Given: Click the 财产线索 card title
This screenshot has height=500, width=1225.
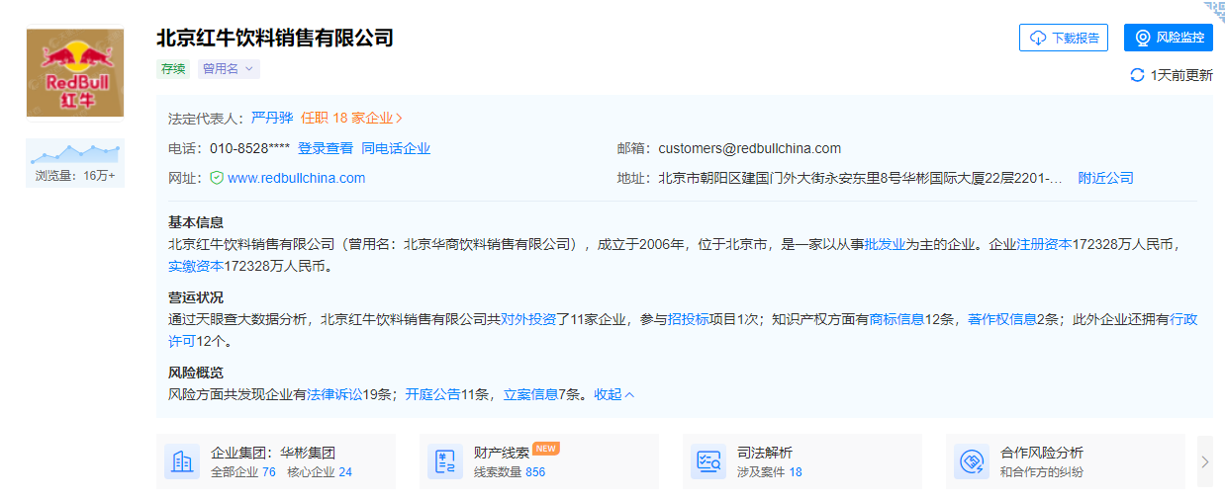Looking at the screenshot, I should click(502, 453).
